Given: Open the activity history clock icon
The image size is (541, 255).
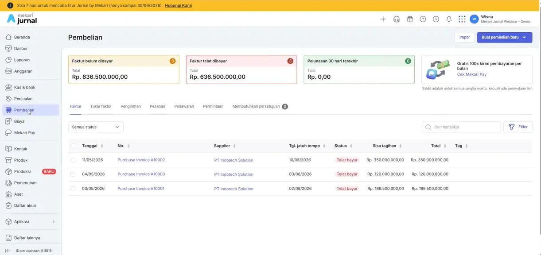Looking at the screenshot, I should 436,19.
